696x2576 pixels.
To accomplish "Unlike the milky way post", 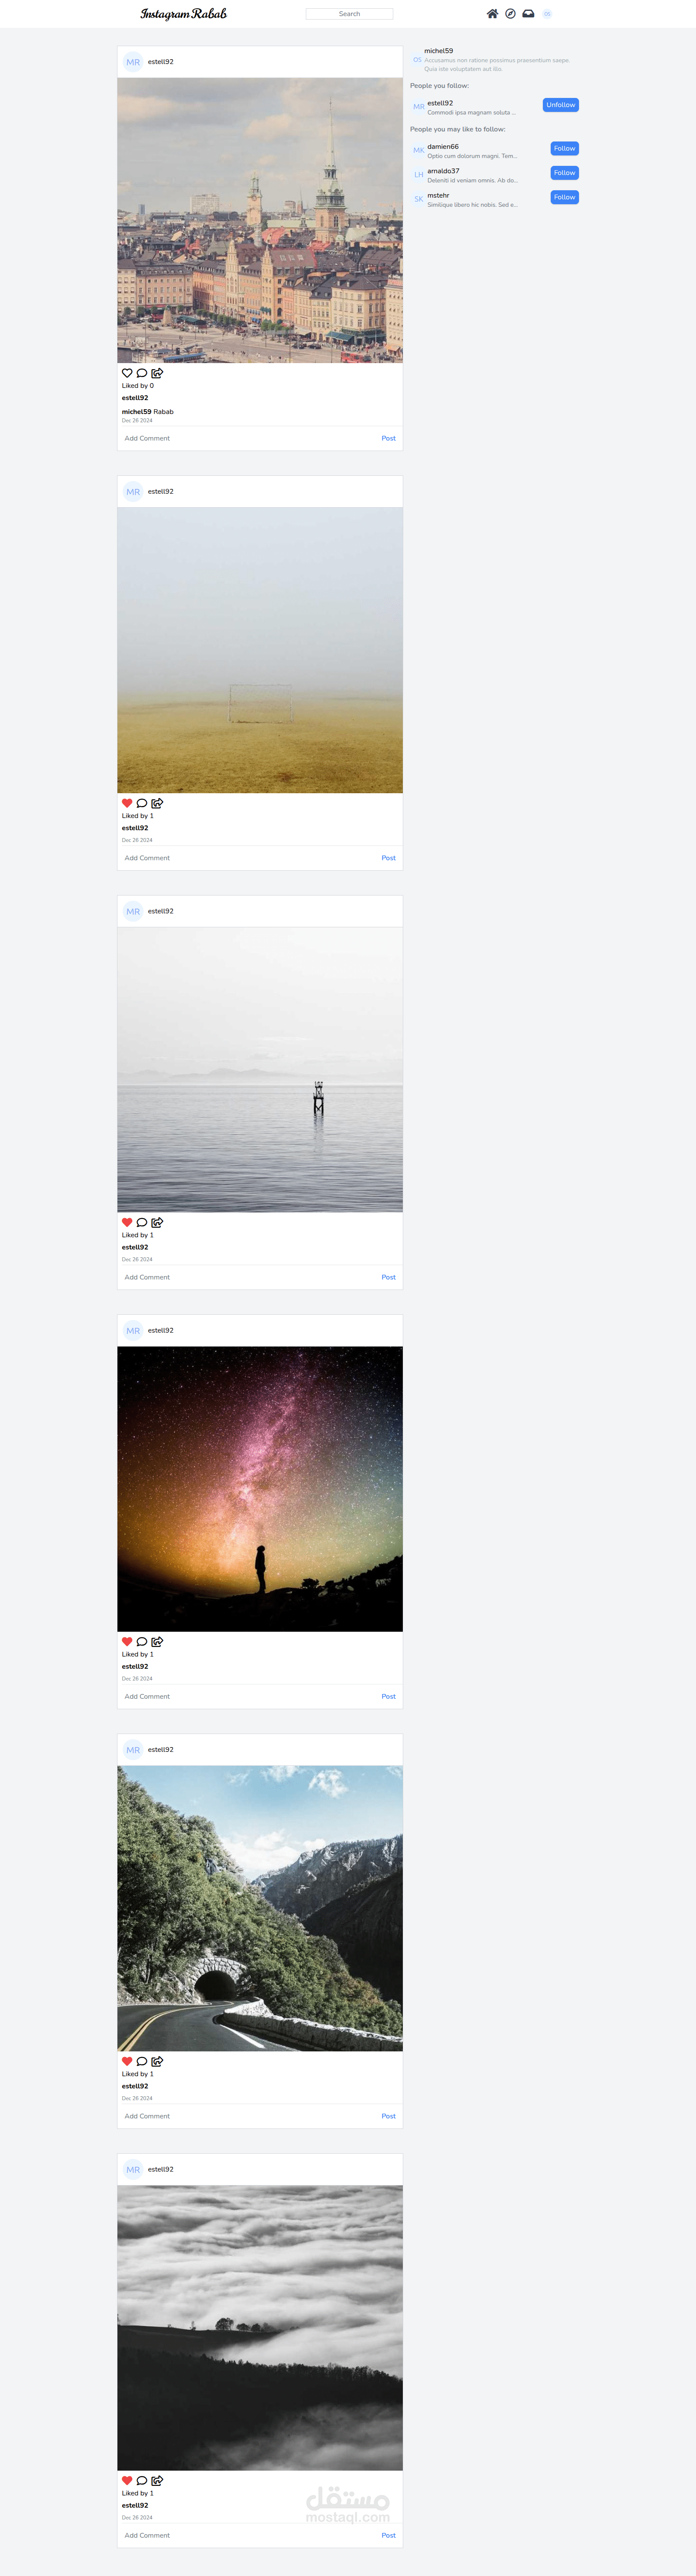I will tap(127, 1641).
